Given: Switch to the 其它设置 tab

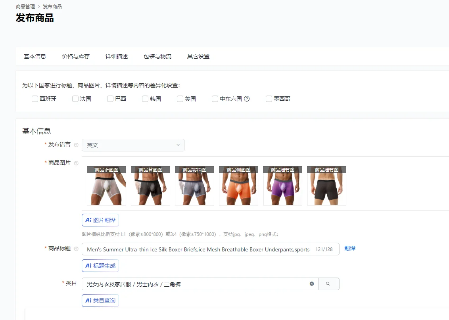Looking at the screenshot, I should 198,56.
